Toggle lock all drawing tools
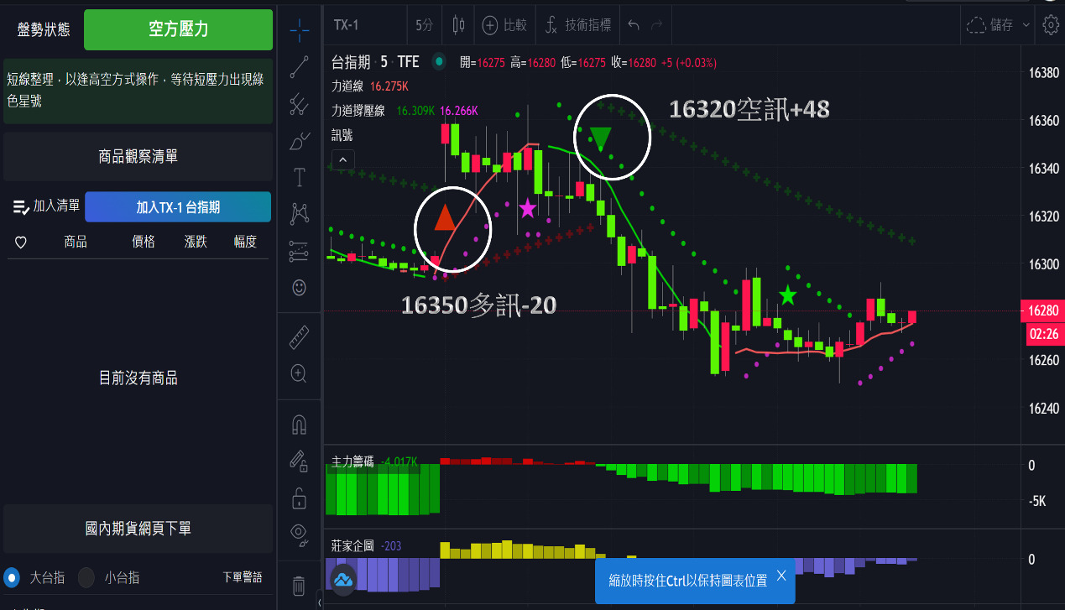 click(299, 497)
